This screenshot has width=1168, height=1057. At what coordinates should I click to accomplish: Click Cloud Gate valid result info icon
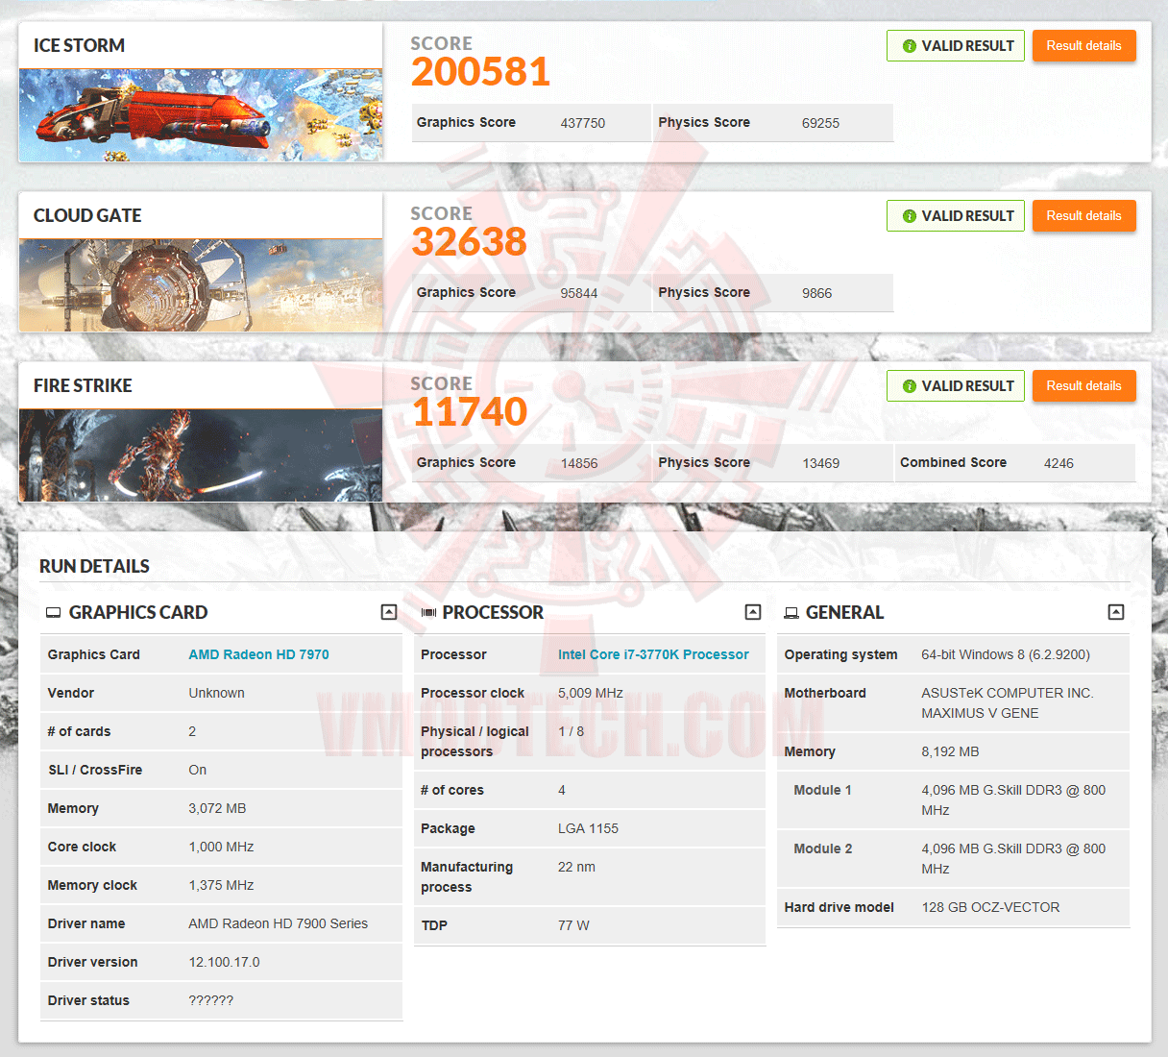[x=909, y=216]
